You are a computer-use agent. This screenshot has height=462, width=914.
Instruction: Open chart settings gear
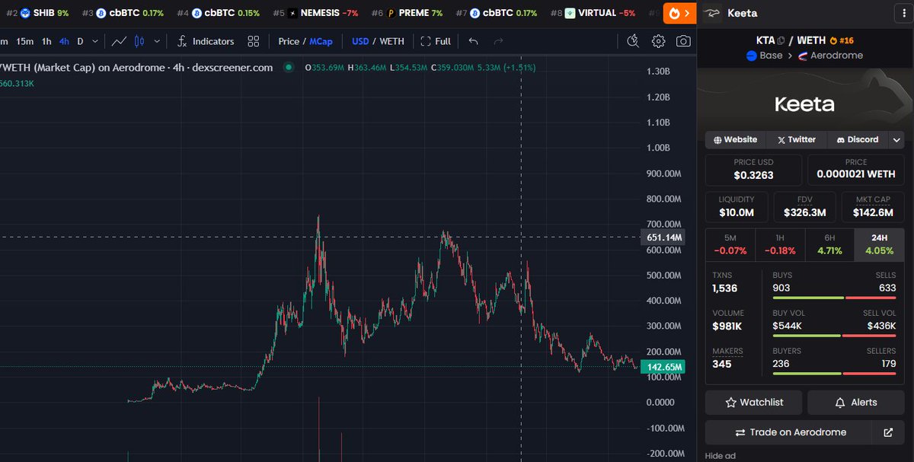tap(658, 41)
